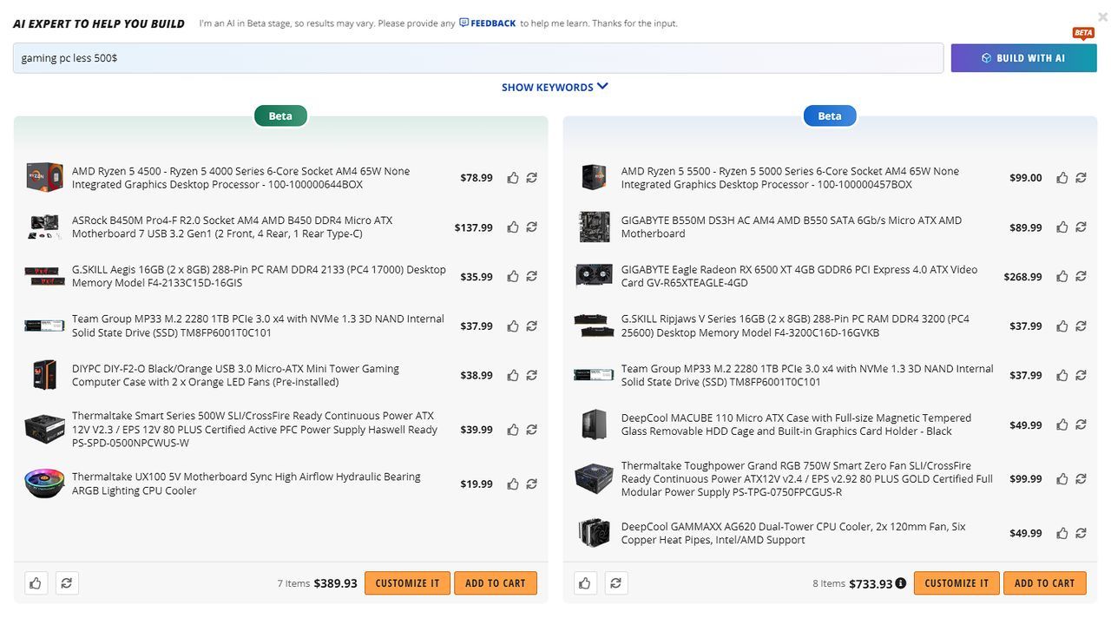Image resolution: width=1111 pixels, height=625 pixels.
Task: Like the AMD Ryzen 5 4500 processor
Action: [513, 178]
